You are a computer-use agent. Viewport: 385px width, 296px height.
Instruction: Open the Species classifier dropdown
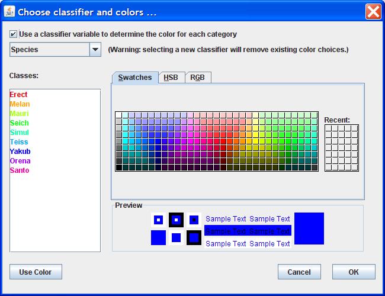95,50
